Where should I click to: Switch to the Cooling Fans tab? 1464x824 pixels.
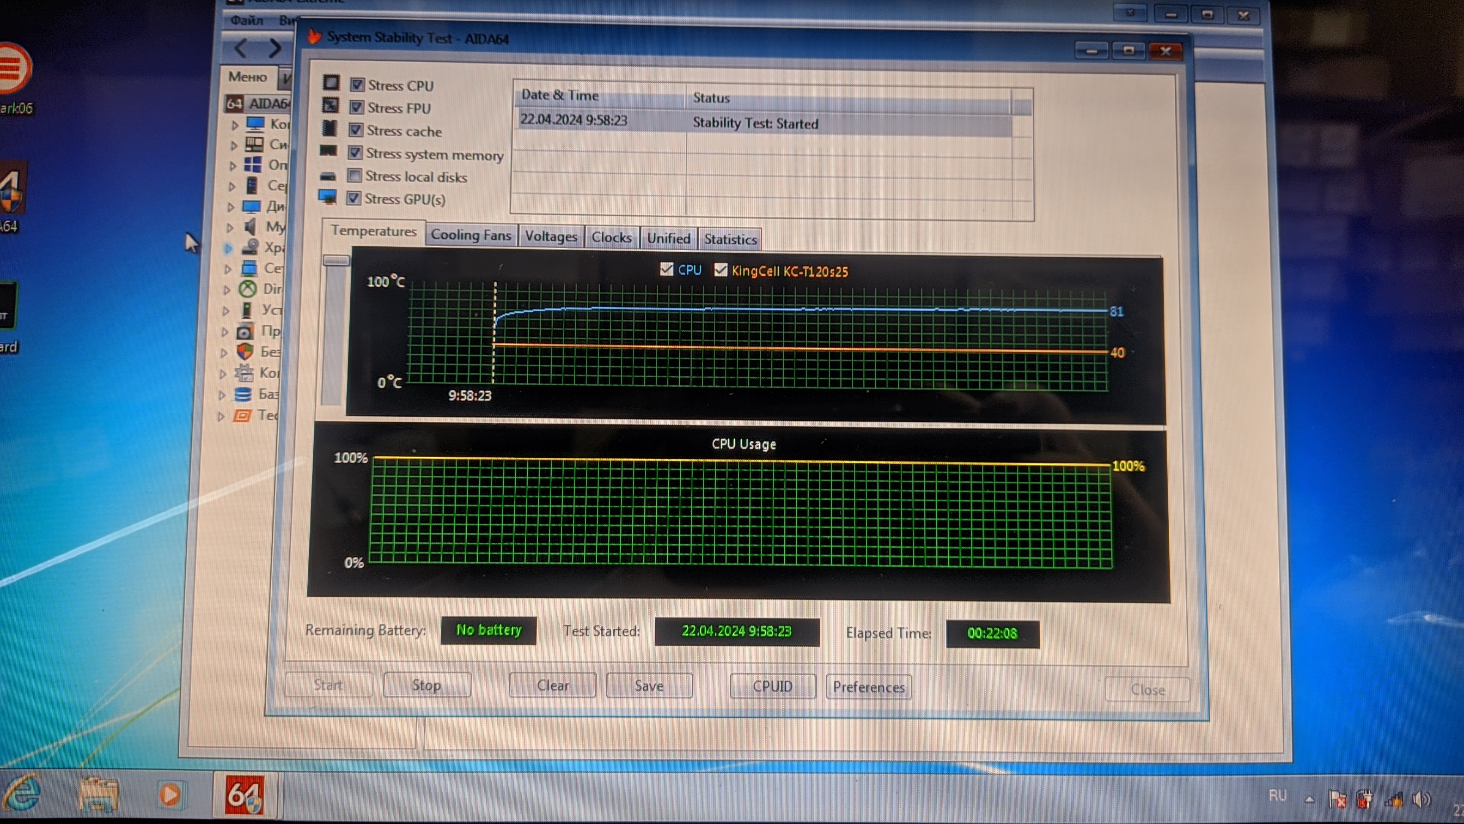(471, 235)
